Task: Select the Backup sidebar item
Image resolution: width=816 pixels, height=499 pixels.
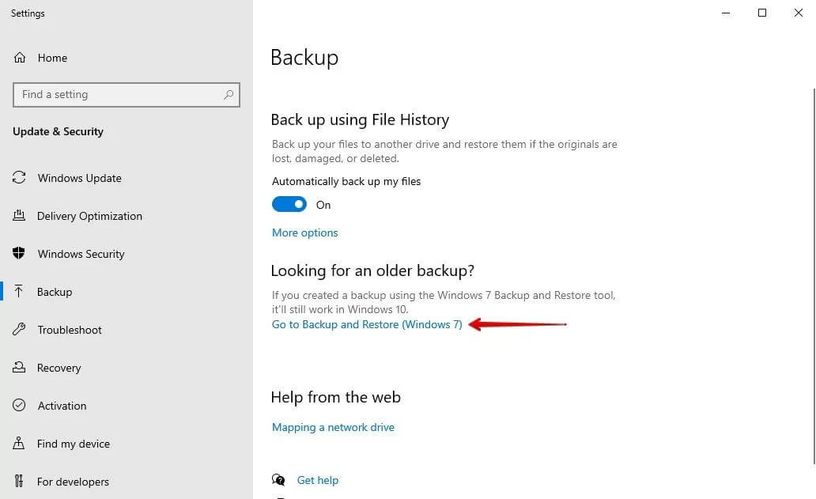Action: [55, 292]
